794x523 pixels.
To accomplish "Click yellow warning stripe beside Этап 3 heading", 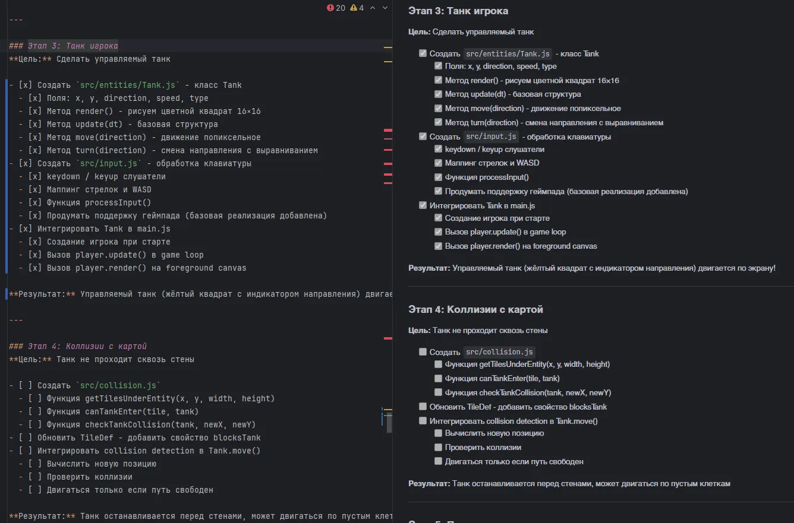I will (x=387, y=46).
